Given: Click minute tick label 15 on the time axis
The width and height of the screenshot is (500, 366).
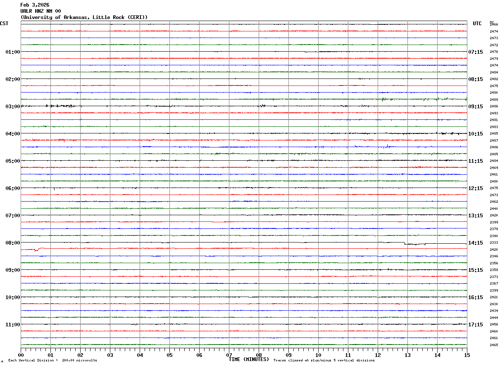Looking at the screenshot, I should click(x=467, y=355).
